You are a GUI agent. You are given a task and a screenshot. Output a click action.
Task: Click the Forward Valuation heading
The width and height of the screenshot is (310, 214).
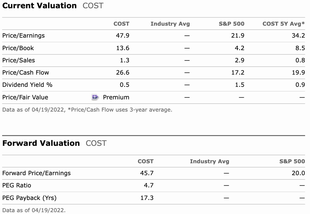click(x=41, y=143)
